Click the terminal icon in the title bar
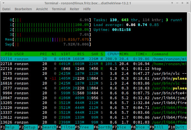This screenshot has height=130, width=191. click(x=4, y=3)
